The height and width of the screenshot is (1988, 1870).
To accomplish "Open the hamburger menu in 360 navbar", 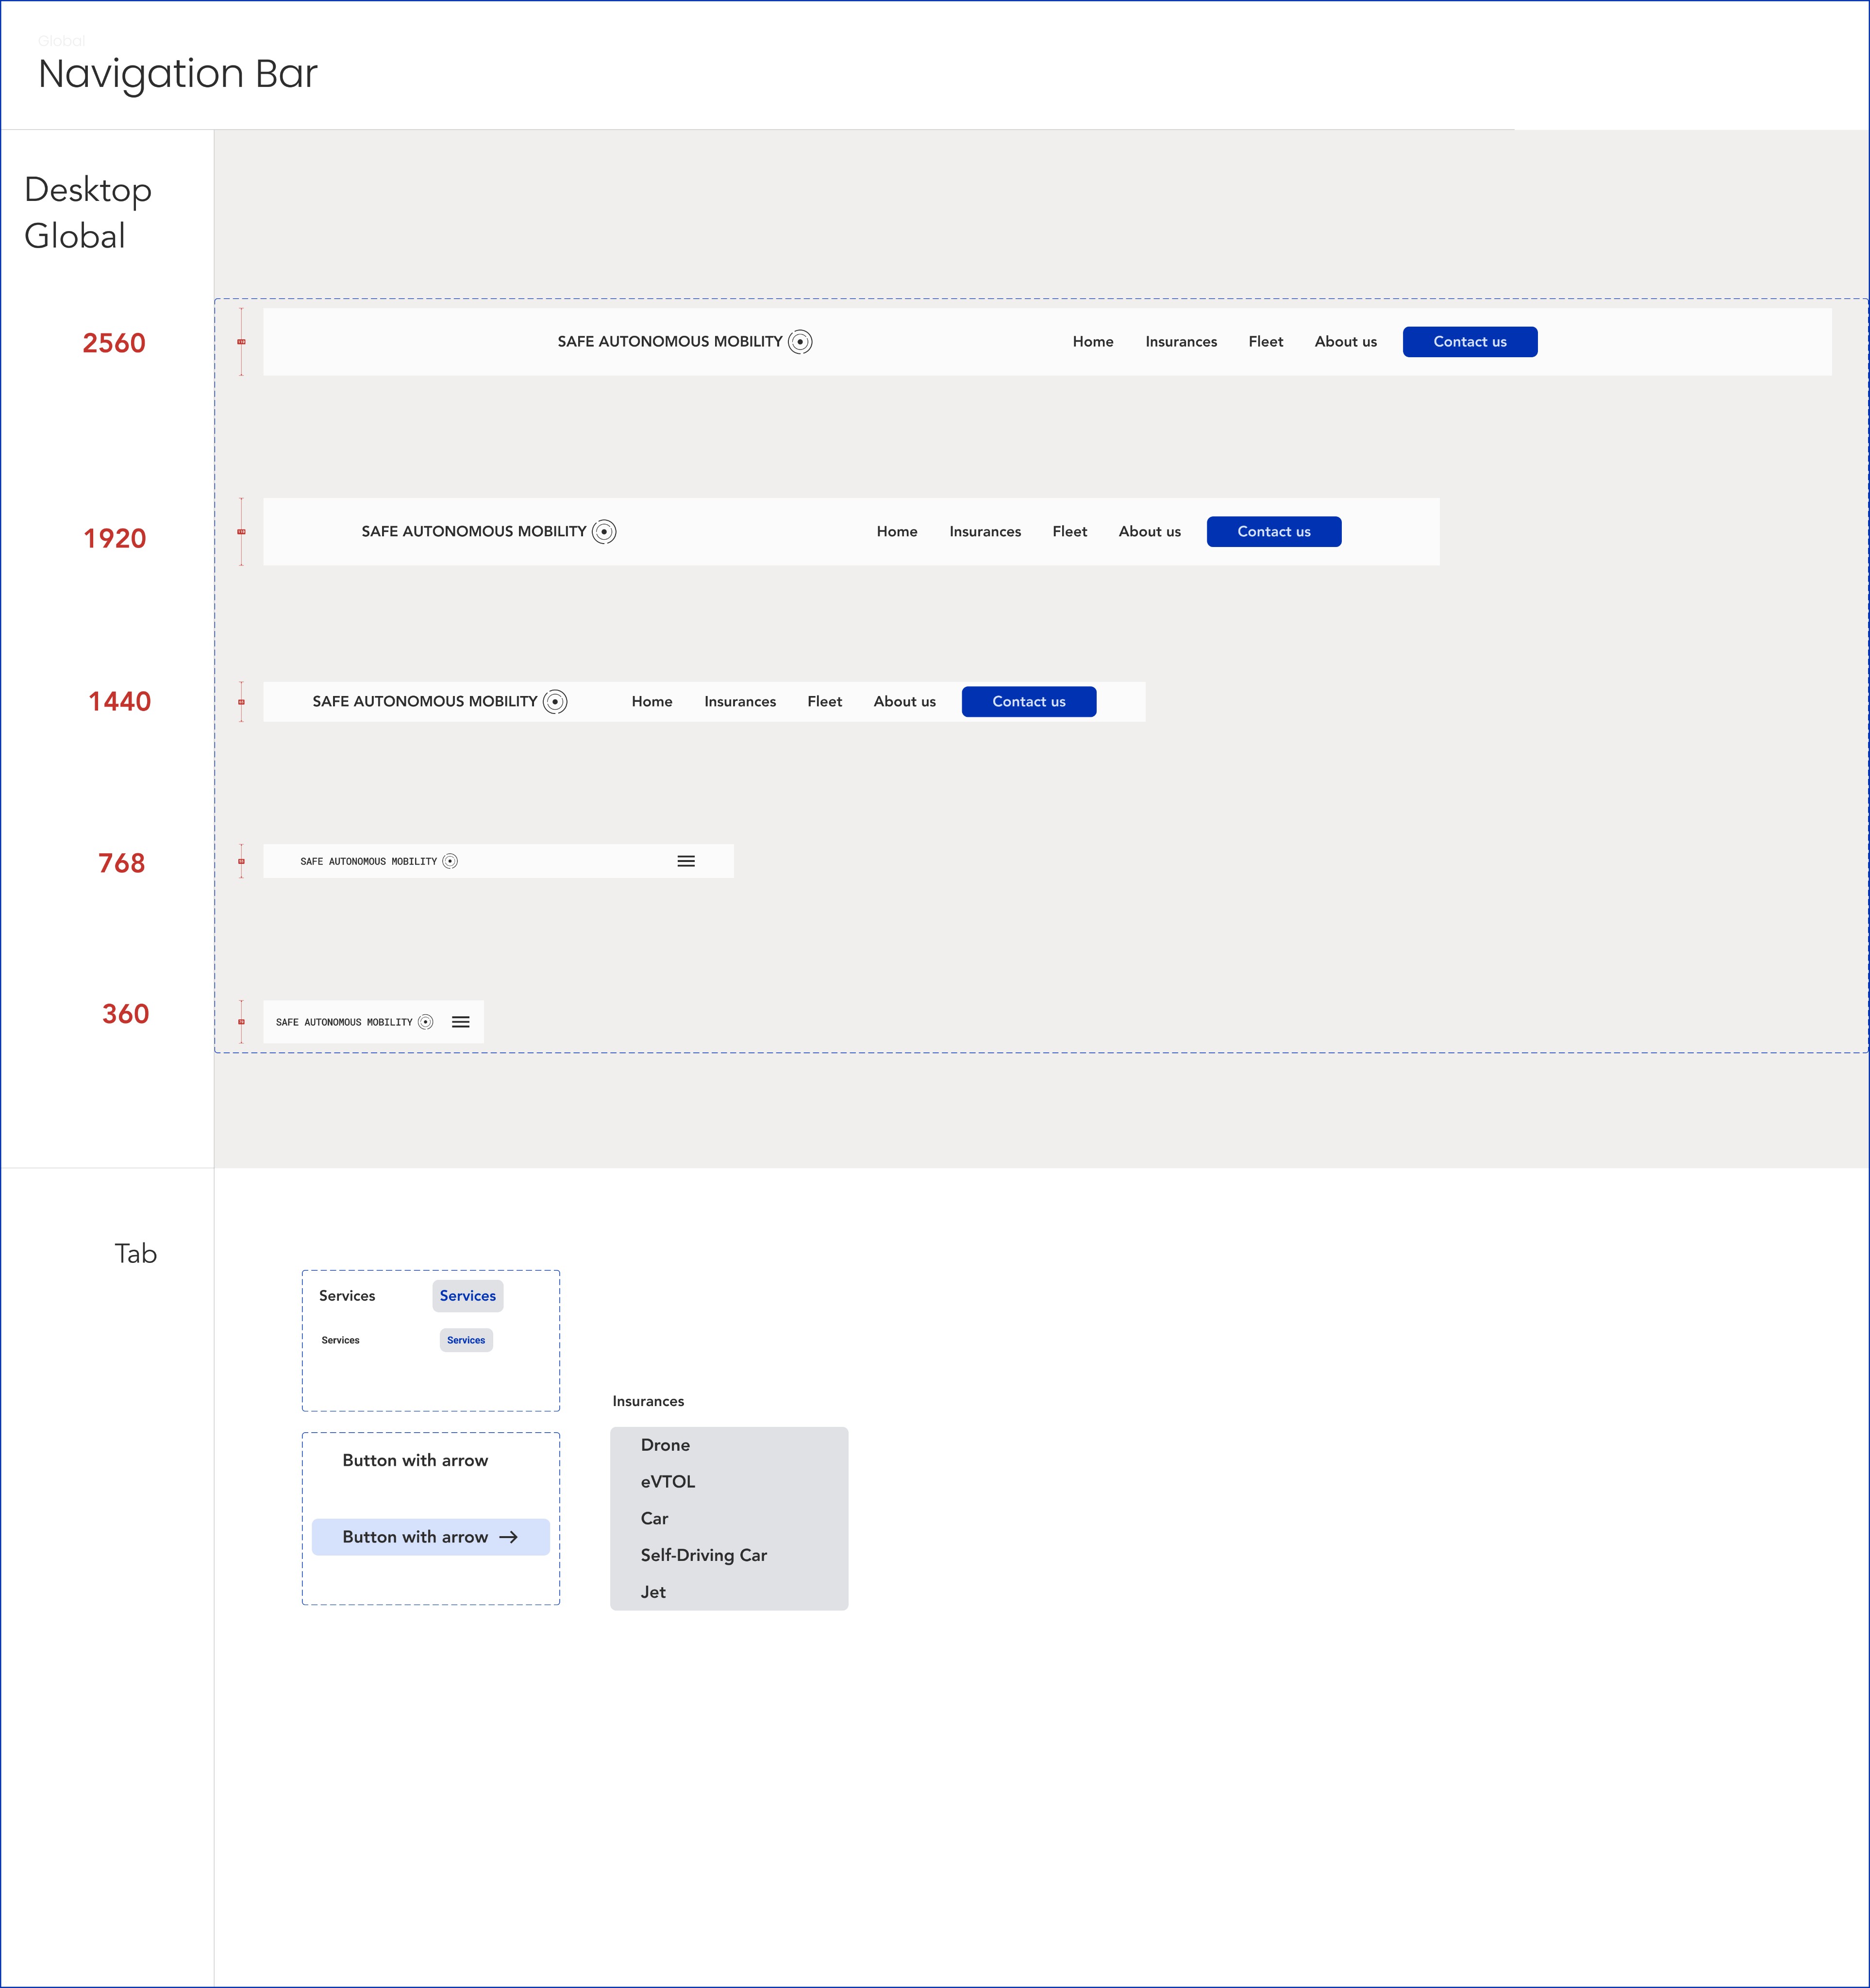I will pos(460,1022).
